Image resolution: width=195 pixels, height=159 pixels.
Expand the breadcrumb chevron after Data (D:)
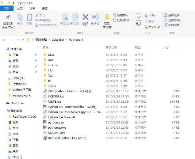(66, 40)
